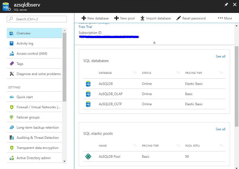Open Quick start settings

(x=34, y=97)
